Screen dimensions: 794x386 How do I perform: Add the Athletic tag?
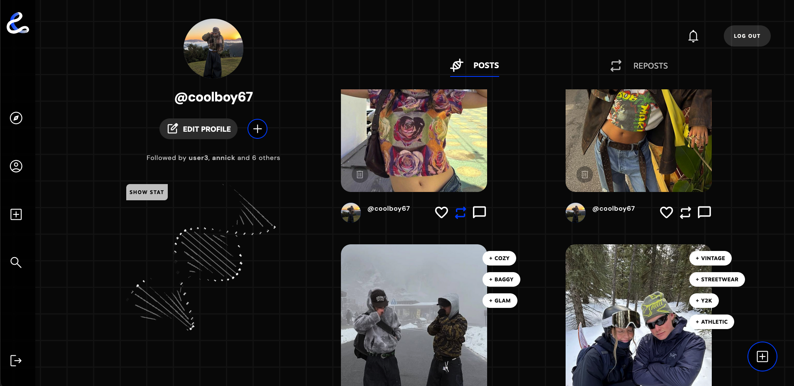point(712,322)
